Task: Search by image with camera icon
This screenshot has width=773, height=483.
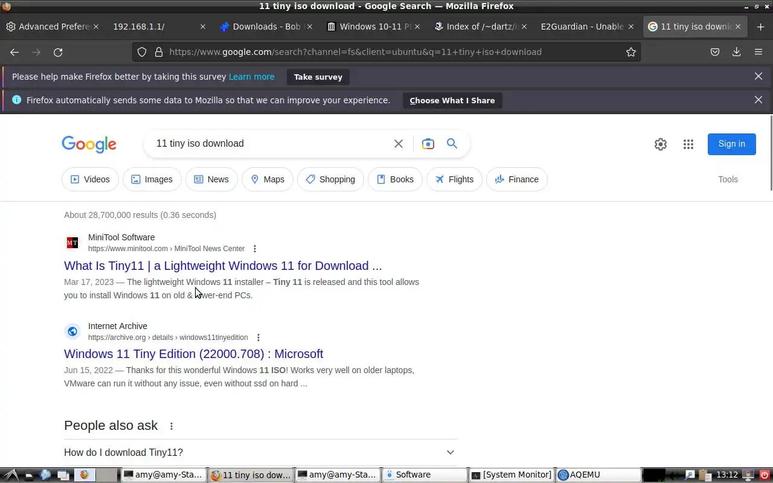Action: click(428, 144)
